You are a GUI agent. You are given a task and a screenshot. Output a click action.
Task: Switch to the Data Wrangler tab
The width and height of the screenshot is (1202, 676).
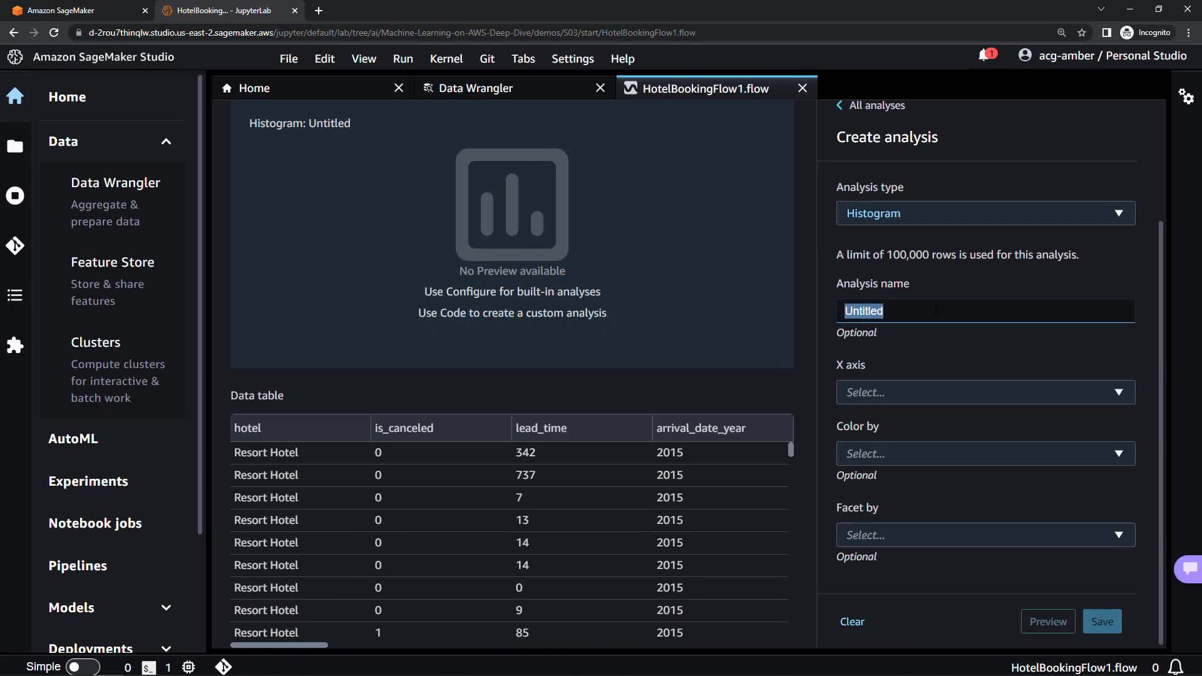476,88
